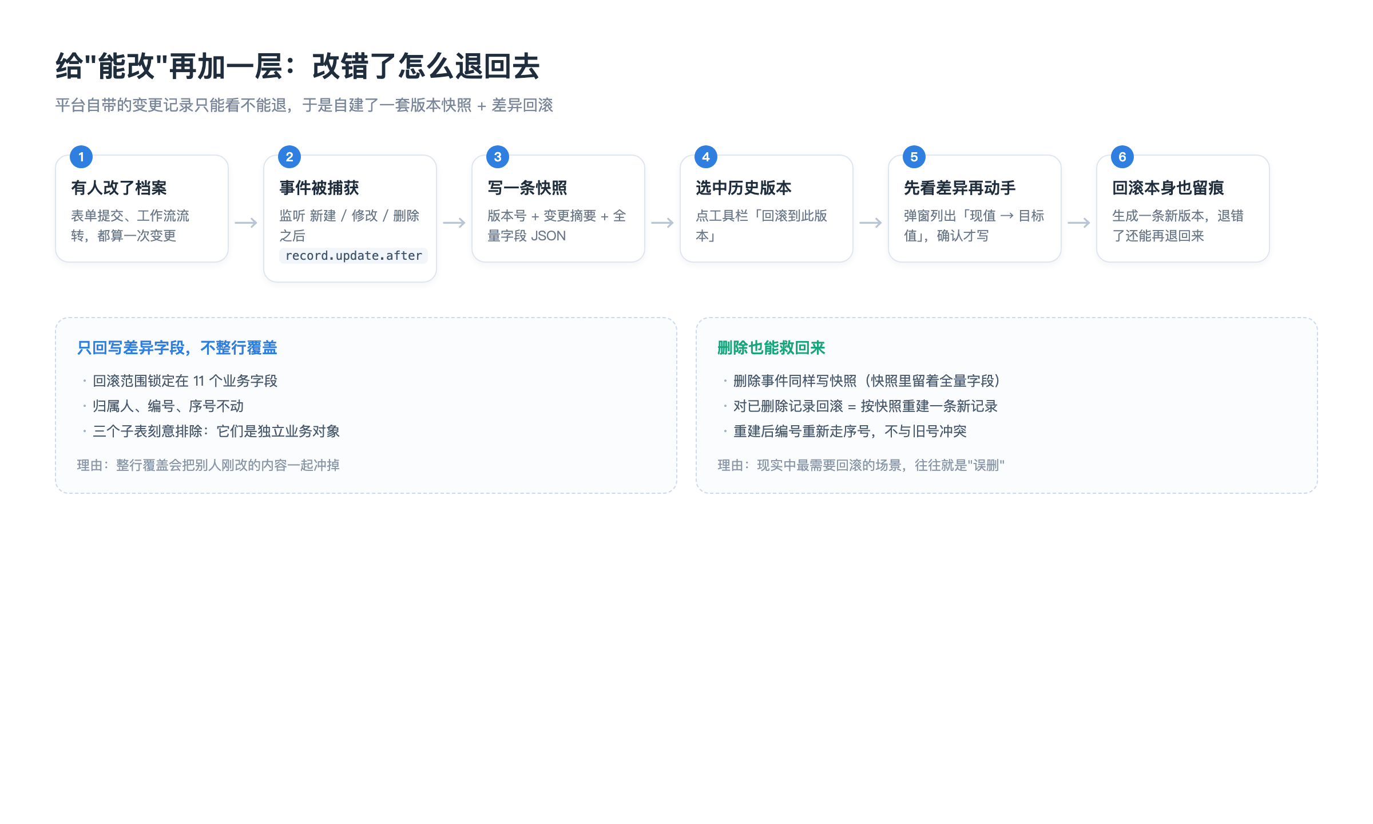Select code tag record.update.after
Viewport: 1373px width, 824px height.
pyautogui.click(x=354, y=256)
